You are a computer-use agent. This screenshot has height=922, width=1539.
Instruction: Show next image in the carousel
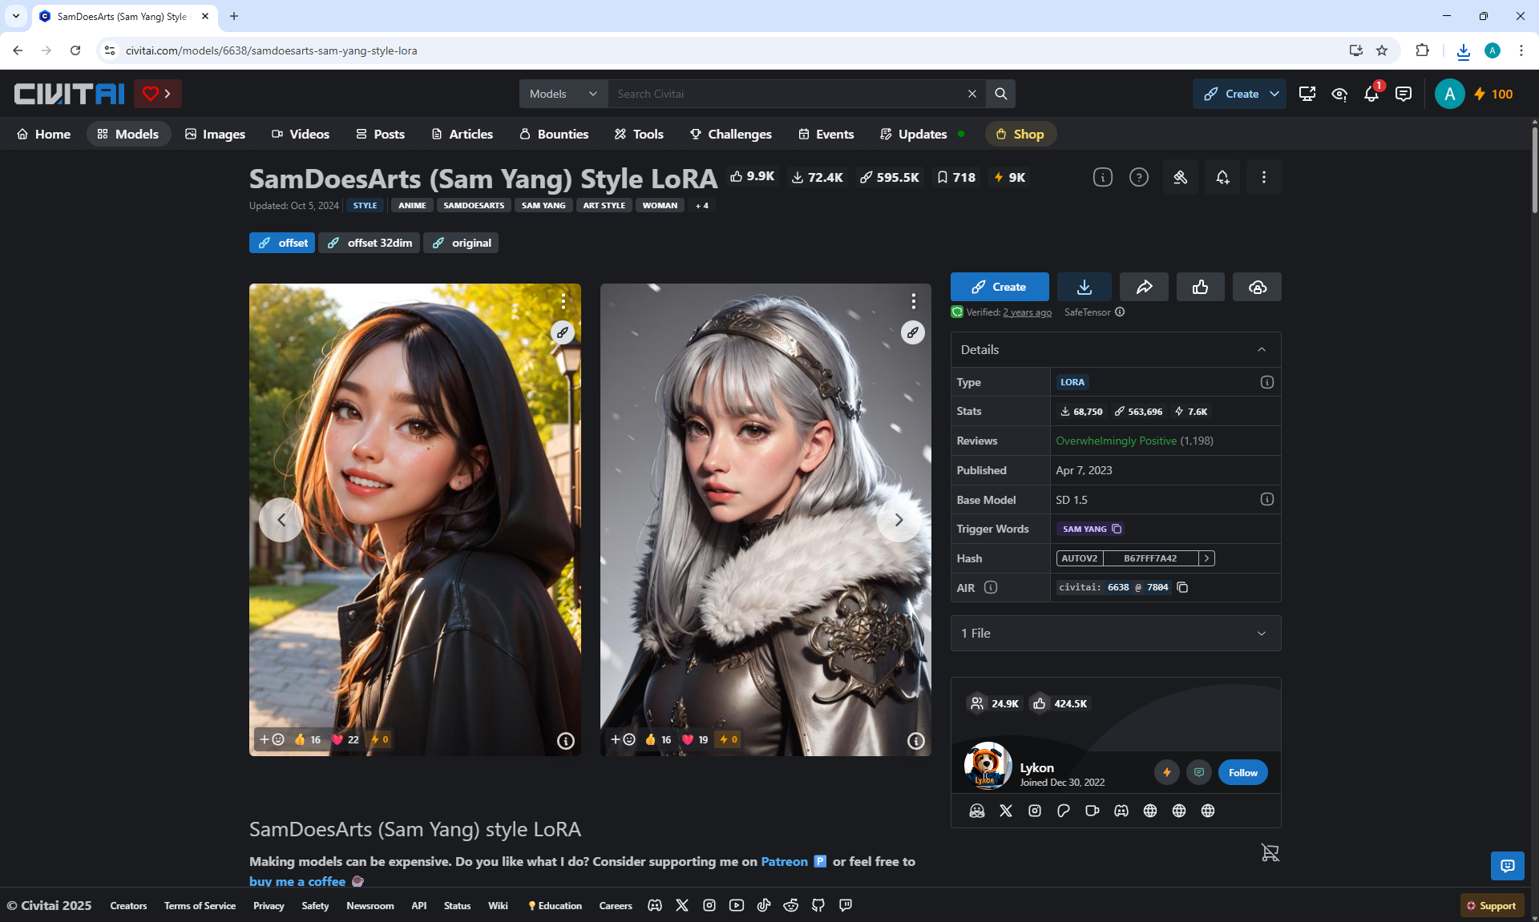[899, 520]
